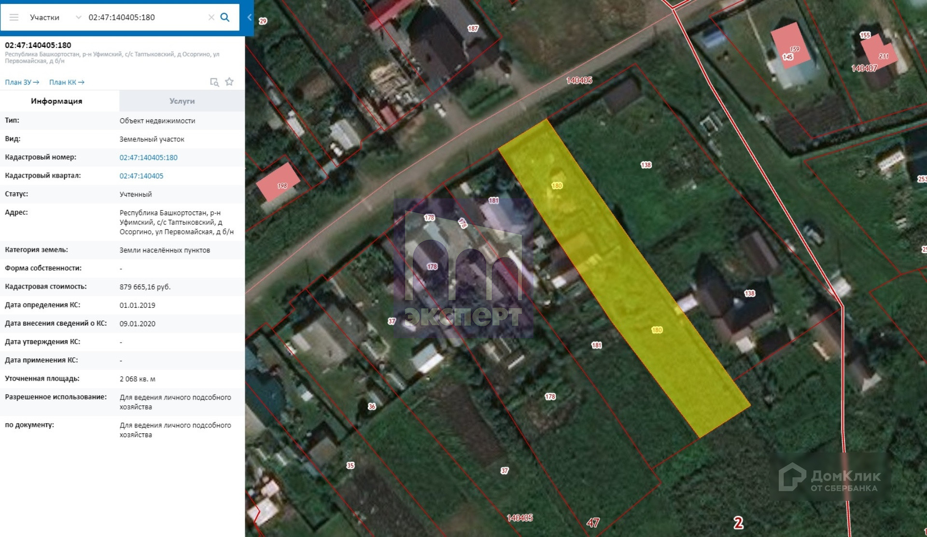
Task: Click quarter label 140407 on map
Action: (864, 69)
